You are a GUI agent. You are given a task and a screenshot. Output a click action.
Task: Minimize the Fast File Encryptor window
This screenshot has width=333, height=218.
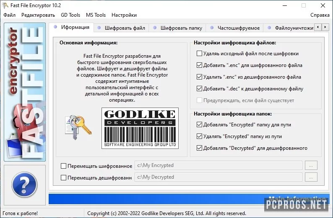[285, 5]
